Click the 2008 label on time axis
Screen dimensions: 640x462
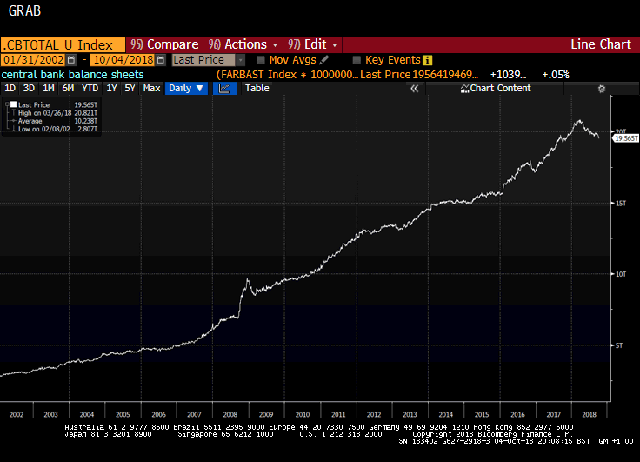click(230, 415)
